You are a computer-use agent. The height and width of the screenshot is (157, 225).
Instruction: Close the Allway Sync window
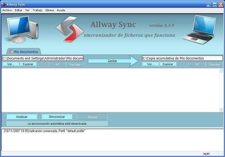221,4
